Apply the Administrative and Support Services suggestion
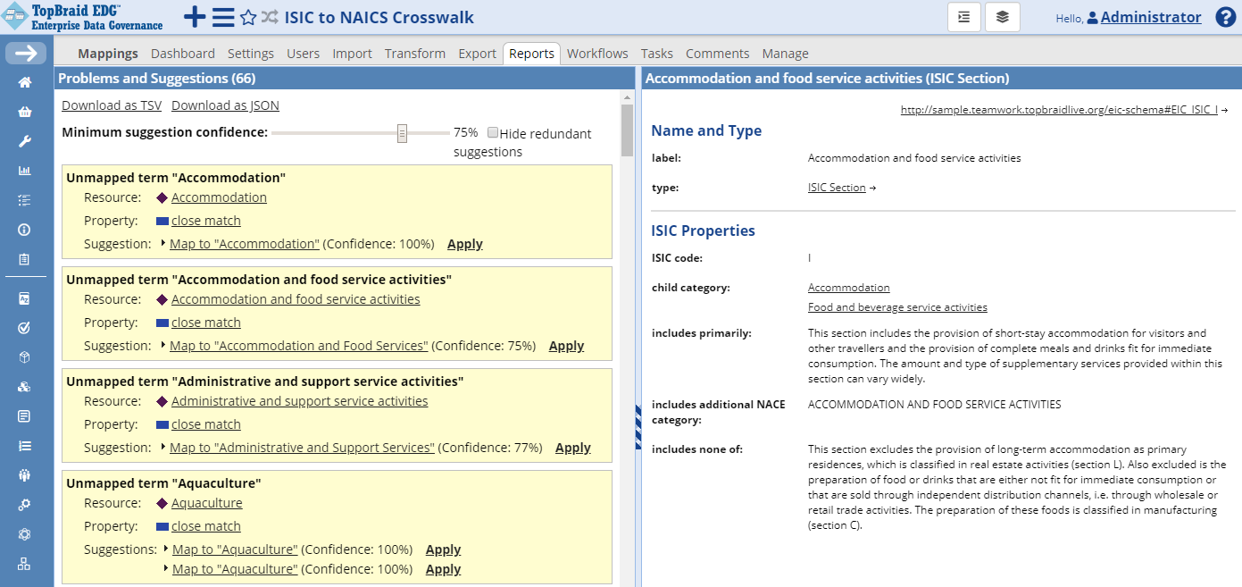The width and height of the screenshot is (1242, 587). pos(573,448)
